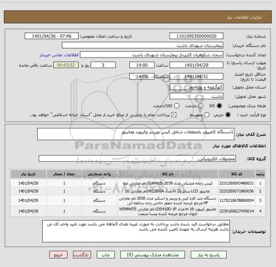This screenshot has height=267, width=276.
Task: Click the request creator field
Action: pos(151,55)
